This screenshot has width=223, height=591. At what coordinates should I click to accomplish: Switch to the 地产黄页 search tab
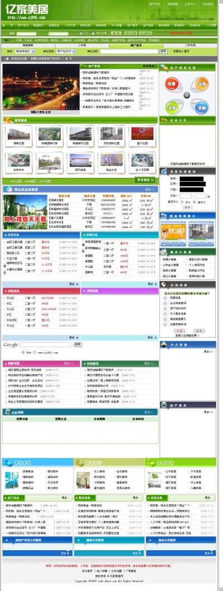point(135,45)
